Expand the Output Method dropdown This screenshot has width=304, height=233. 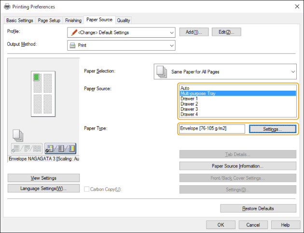172,45
